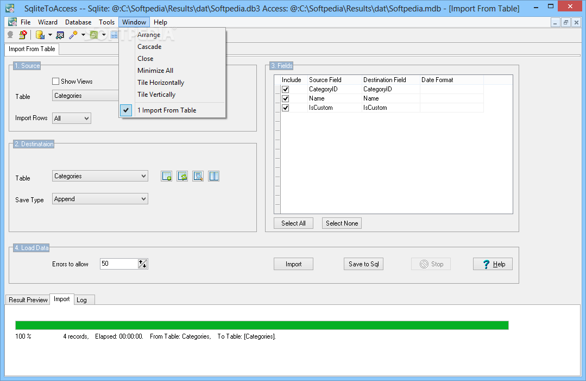Open the Source Table Categories combo box

click(85, 96)
